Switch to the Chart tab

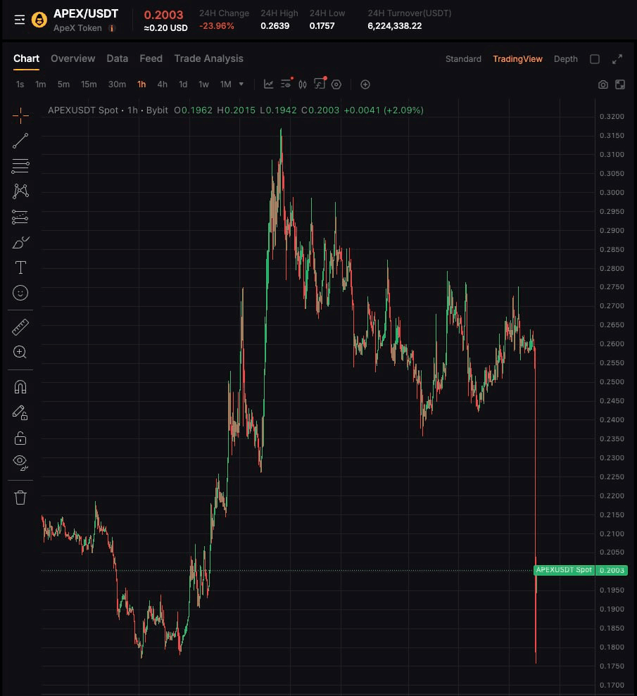point(26,58)
